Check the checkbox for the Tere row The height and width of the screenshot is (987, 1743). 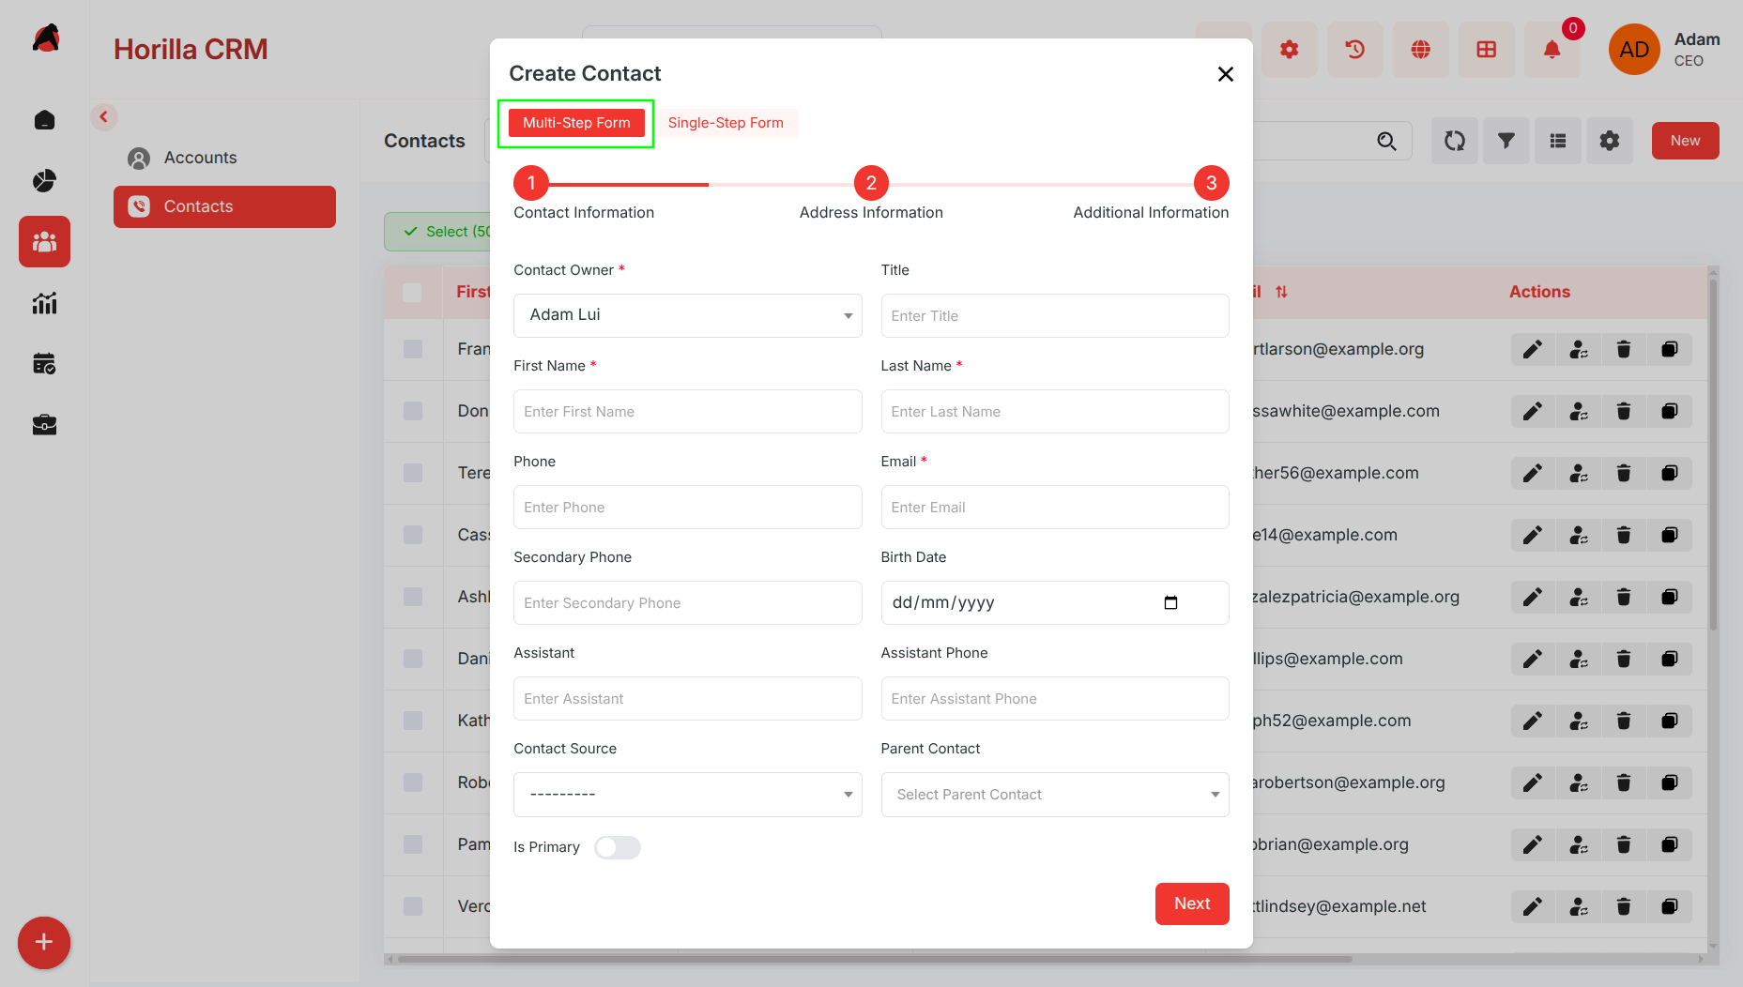pyautogui.click(x=413, y=473)
